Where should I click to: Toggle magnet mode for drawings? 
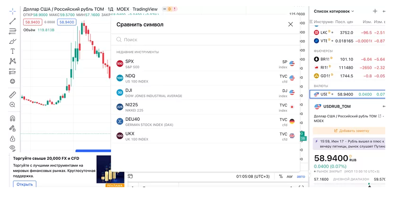point(12,118)
